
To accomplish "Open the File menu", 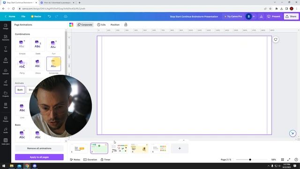I will 23,16.
